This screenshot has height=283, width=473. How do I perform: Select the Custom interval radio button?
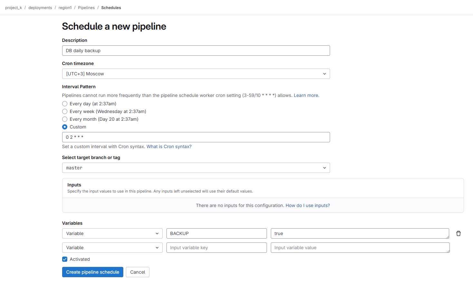(65, 127)
